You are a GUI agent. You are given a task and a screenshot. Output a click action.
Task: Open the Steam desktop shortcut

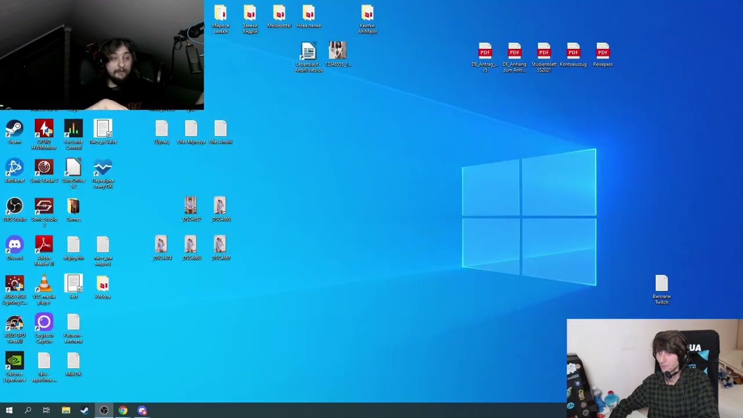pos(15,132)
